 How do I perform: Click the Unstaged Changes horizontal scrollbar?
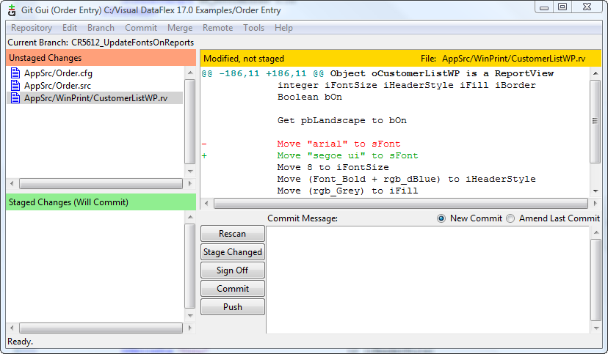(x=95, y=184)
